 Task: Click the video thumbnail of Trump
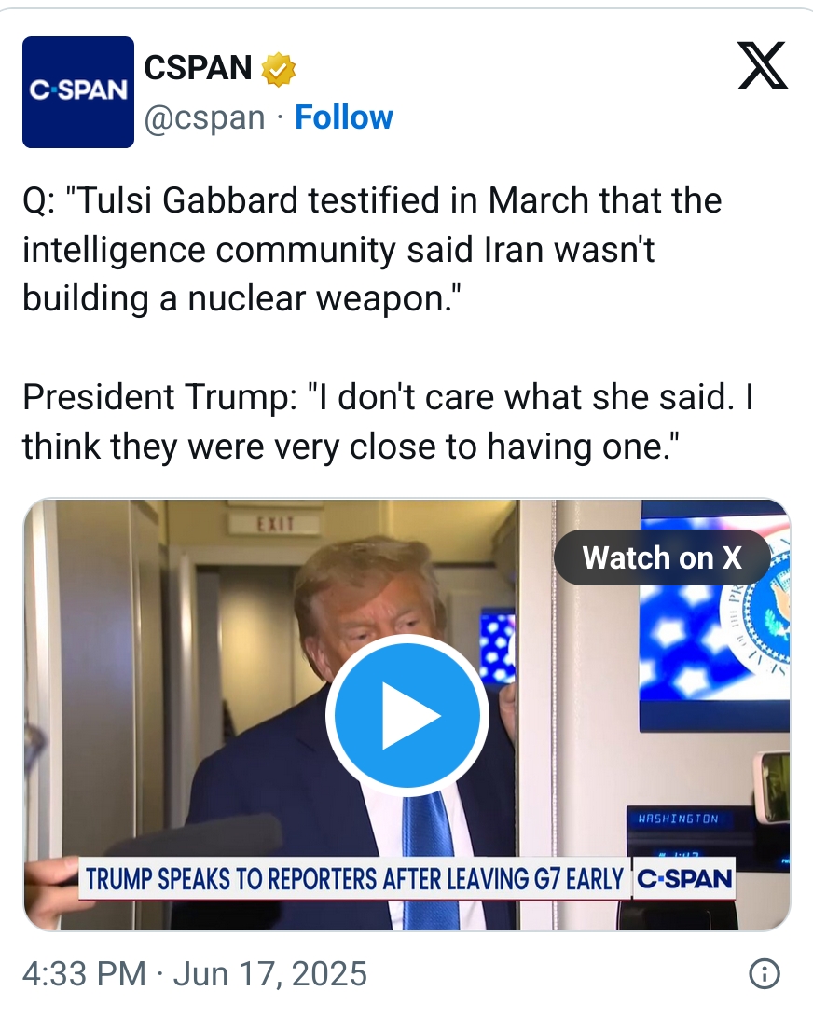tap(407, 715)
